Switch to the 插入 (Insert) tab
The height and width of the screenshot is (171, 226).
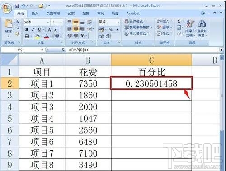point(35,14)
